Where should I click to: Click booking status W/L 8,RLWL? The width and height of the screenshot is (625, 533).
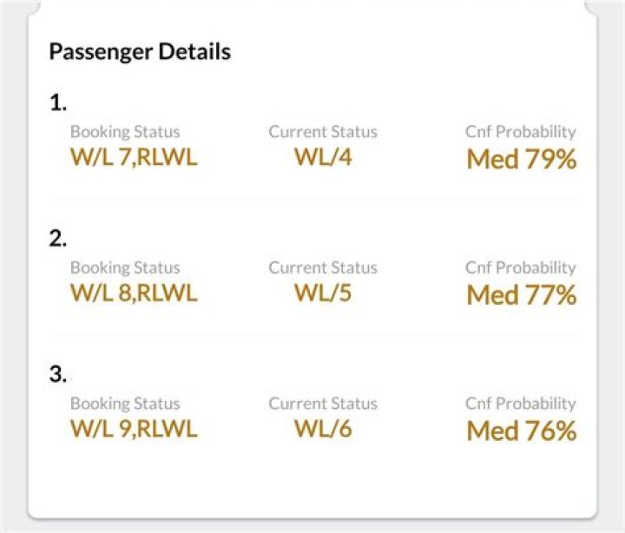click(134, 293)
